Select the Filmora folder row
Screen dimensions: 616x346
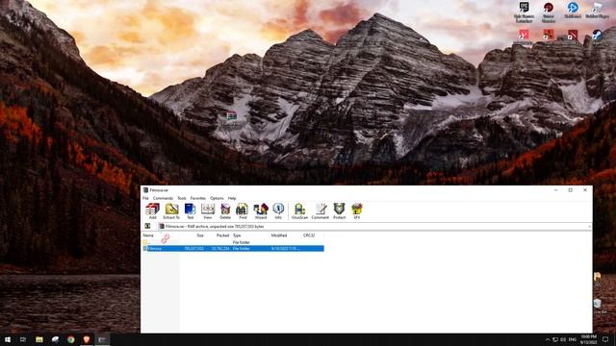233,248
